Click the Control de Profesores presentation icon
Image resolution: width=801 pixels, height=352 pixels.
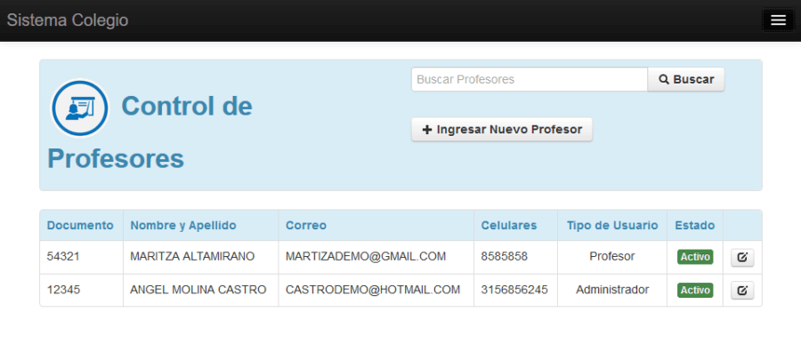(80, 108)
